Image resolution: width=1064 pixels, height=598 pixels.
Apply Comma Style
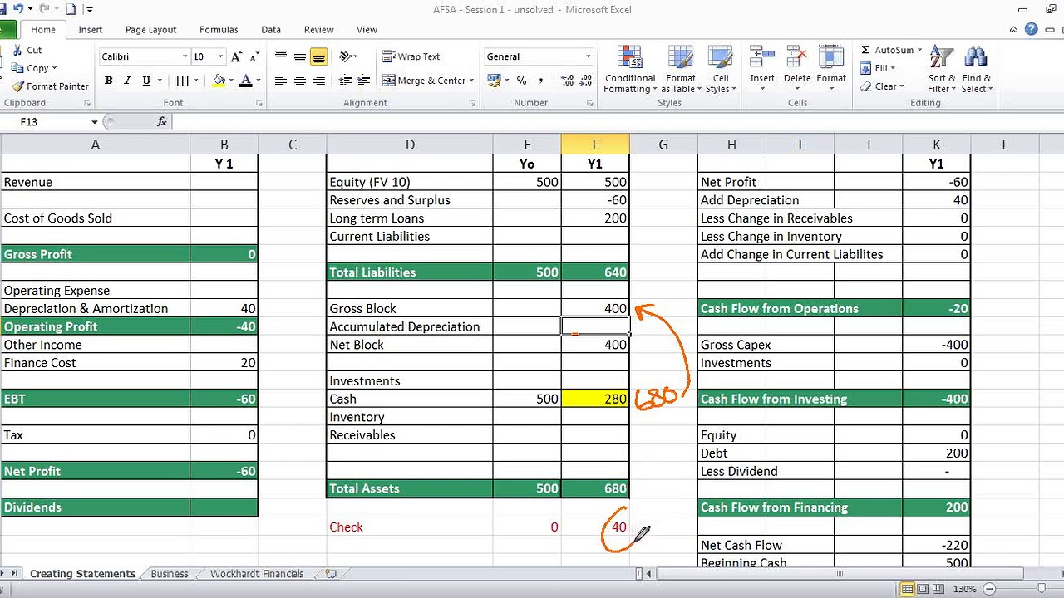pos(541,81)
